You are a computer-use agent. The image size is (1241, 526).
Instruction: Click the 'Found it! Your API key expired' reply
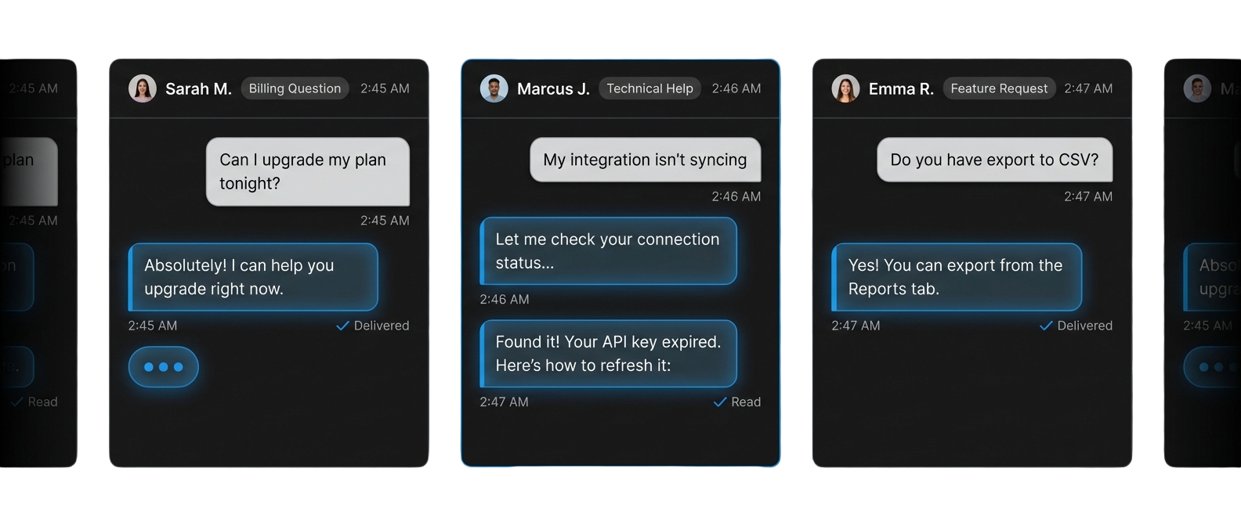tap(608, 354)
